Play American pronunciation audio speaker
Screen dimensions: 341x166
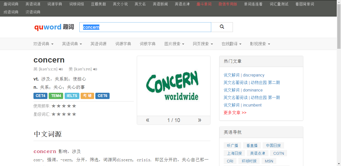click(x=95, y=69)
